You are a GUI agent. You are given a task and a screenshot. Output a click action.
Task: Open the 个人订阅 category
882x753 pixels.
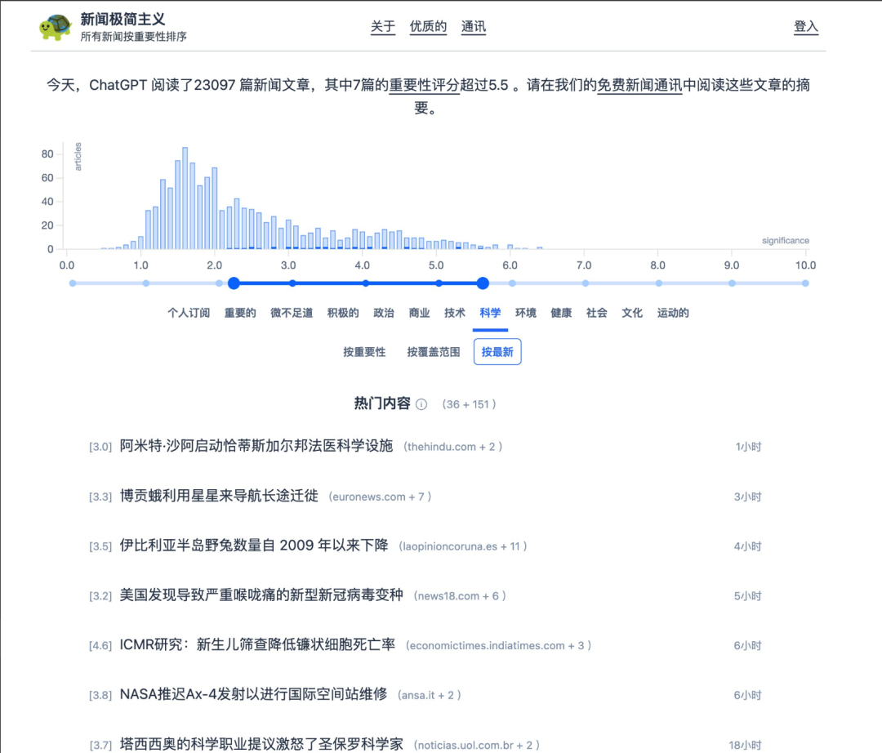coord(189,313)
